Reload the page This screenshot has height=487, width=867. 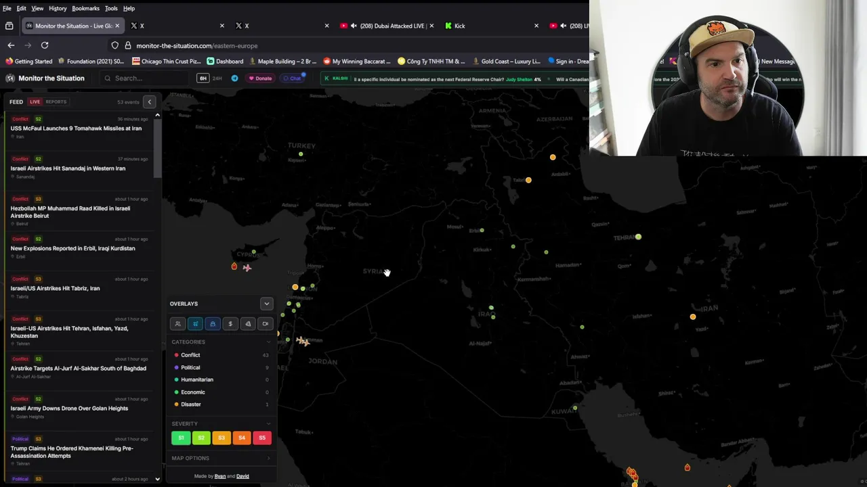[45, 45]
